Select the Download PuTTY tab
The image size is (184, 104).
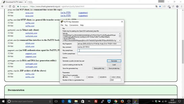point(14,2)
